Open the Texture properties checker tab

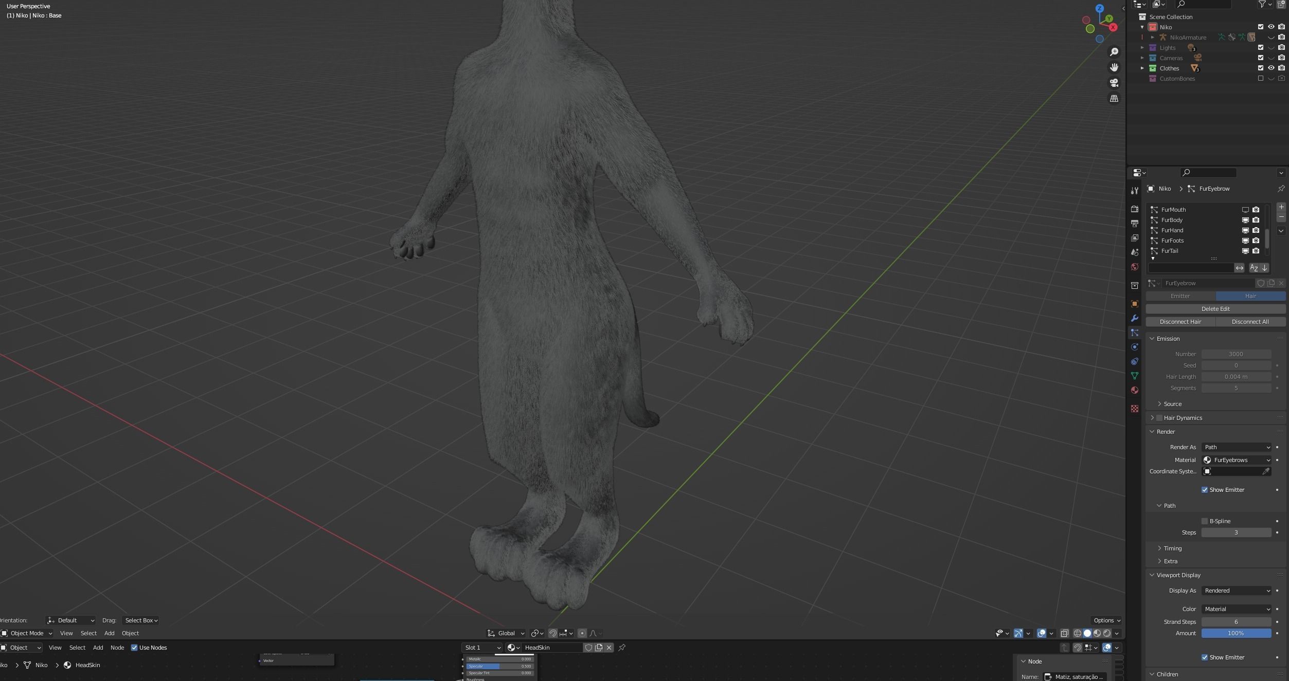point(1134,409)
